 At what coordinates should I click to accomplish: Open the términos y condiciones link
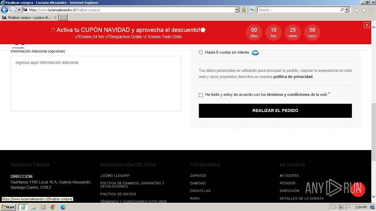point(288,95)
